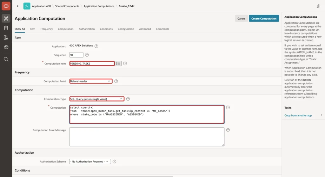Image resolution: width=325 pixels, height=177 pixels.
Task: Click into the Sequence input field
Action: pyautogui.click(x=76, y=55)
